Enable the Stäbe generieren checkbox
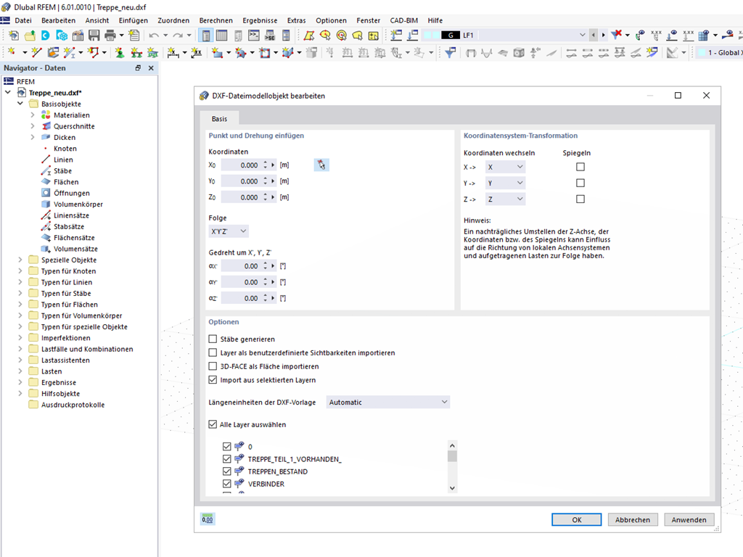Viewport: 743px width, 557px height. (x=213, y=339)
